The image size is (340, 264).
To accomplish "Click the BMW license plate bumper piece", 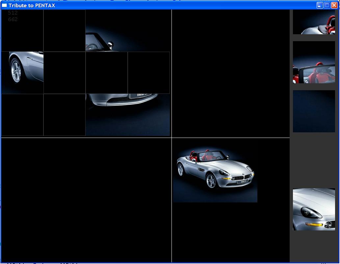I will 107,115.
